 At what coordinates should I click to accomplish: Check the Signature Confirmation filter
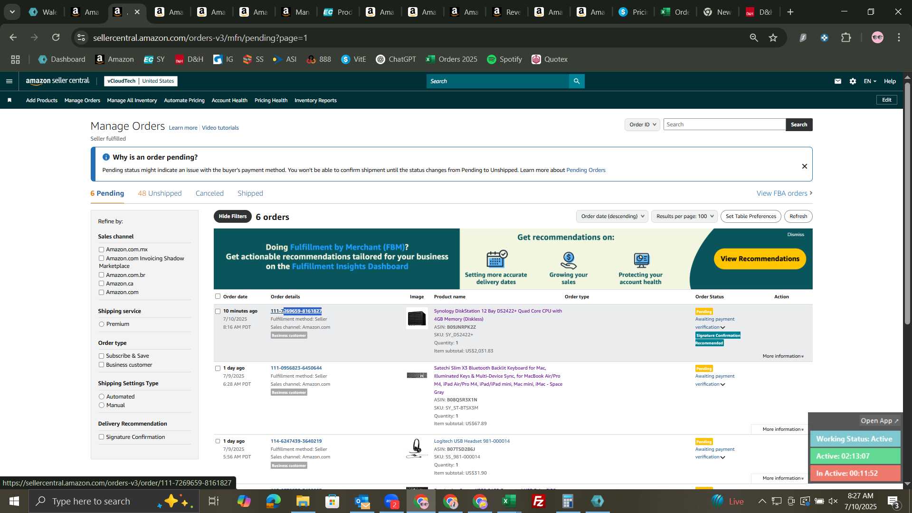(101, 437)
